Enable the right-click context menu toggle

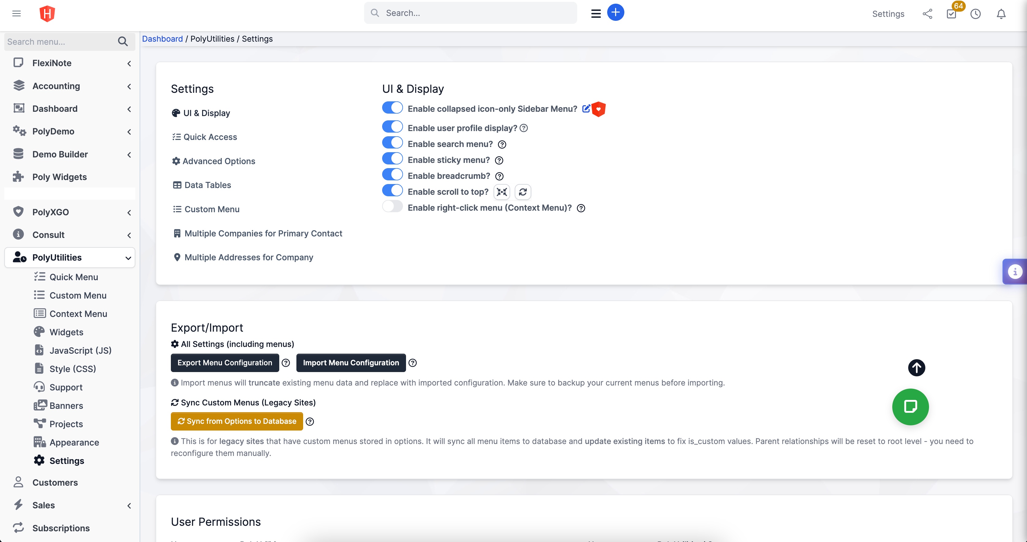392,206
